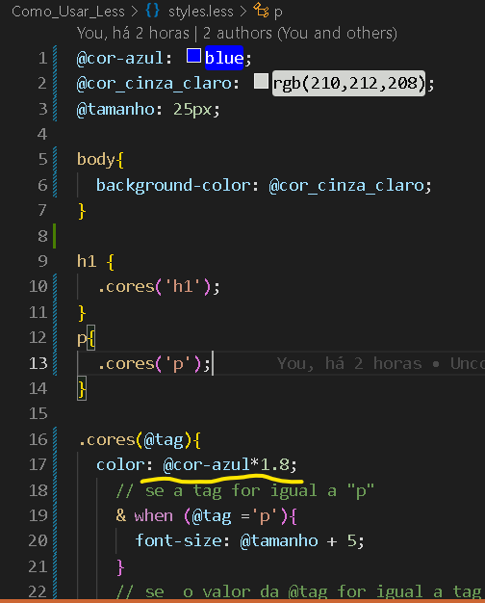The image size is (485, 603).
Task: Click the 'body{' selector
Action: coord(100,160)
